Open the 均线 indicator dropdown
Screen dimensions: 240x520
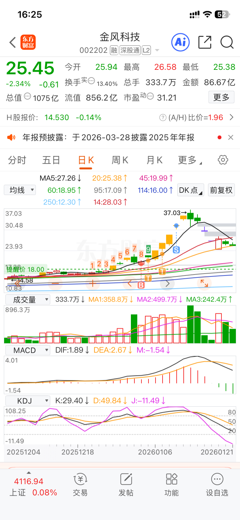pos(20,190)
